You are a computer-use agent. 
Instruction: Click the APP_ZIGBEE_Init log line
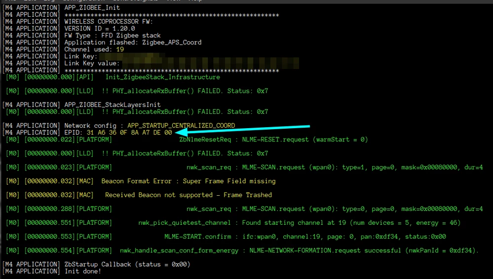click(61, 7)
